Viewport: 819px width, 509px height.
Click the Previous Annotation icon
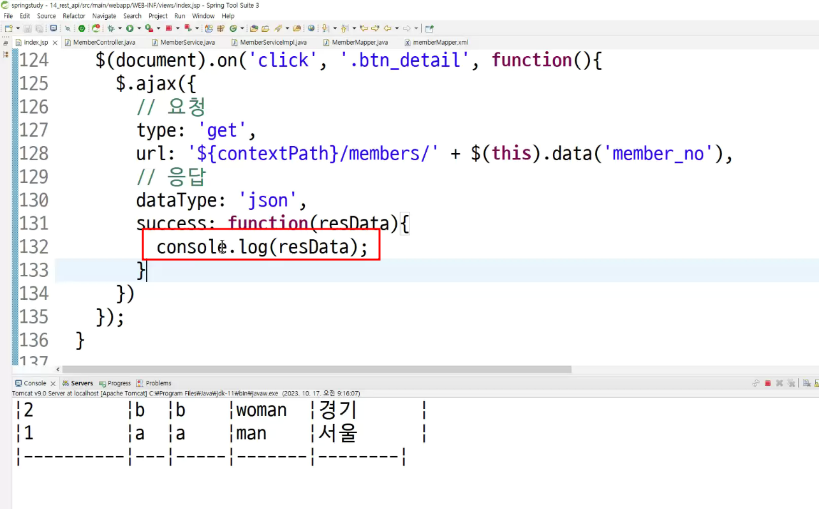[344, 28]
